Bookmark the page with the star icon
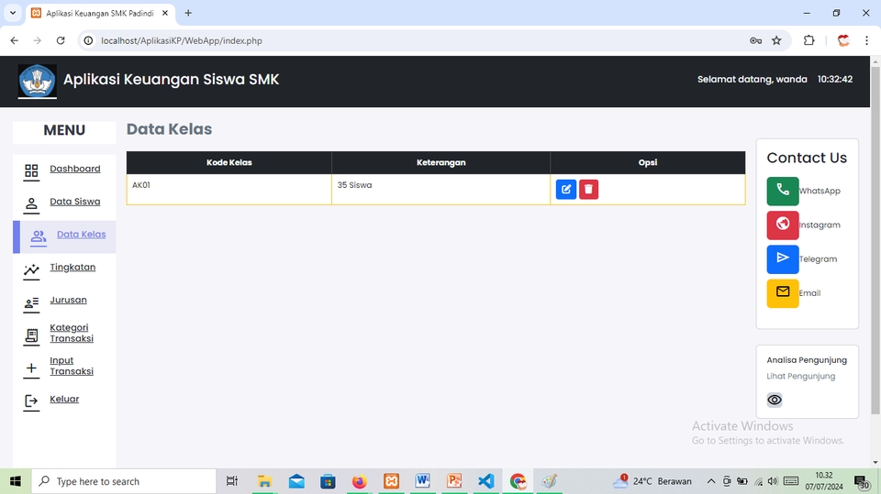This screenshot has width=881, height=494. pyautogui.click(x=776, y=40)
